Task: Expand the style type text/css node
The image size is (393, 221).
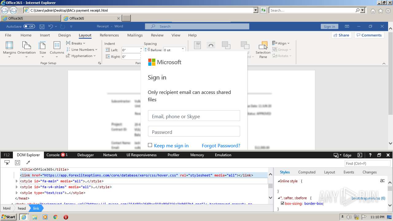Action: click(x=17, y=193)
